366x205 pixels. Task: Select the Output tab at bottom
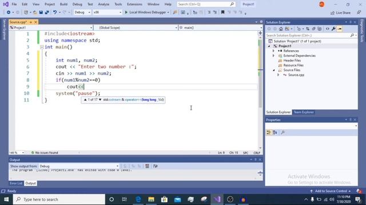point(30,183)
